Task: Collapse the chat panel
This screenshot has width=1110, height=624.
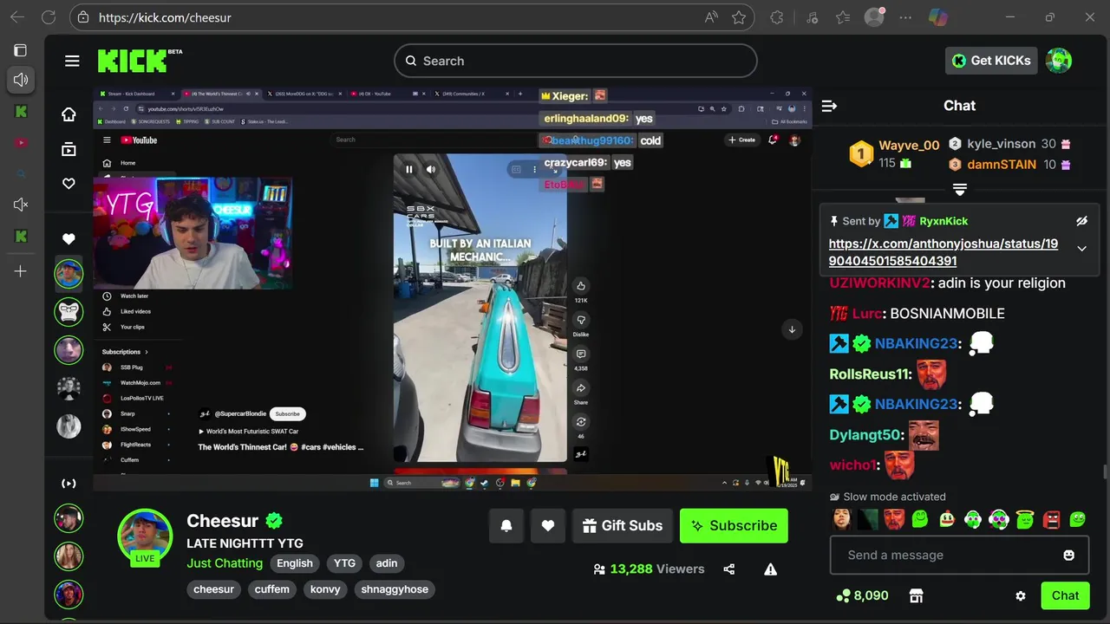Action: click(829, 106)
